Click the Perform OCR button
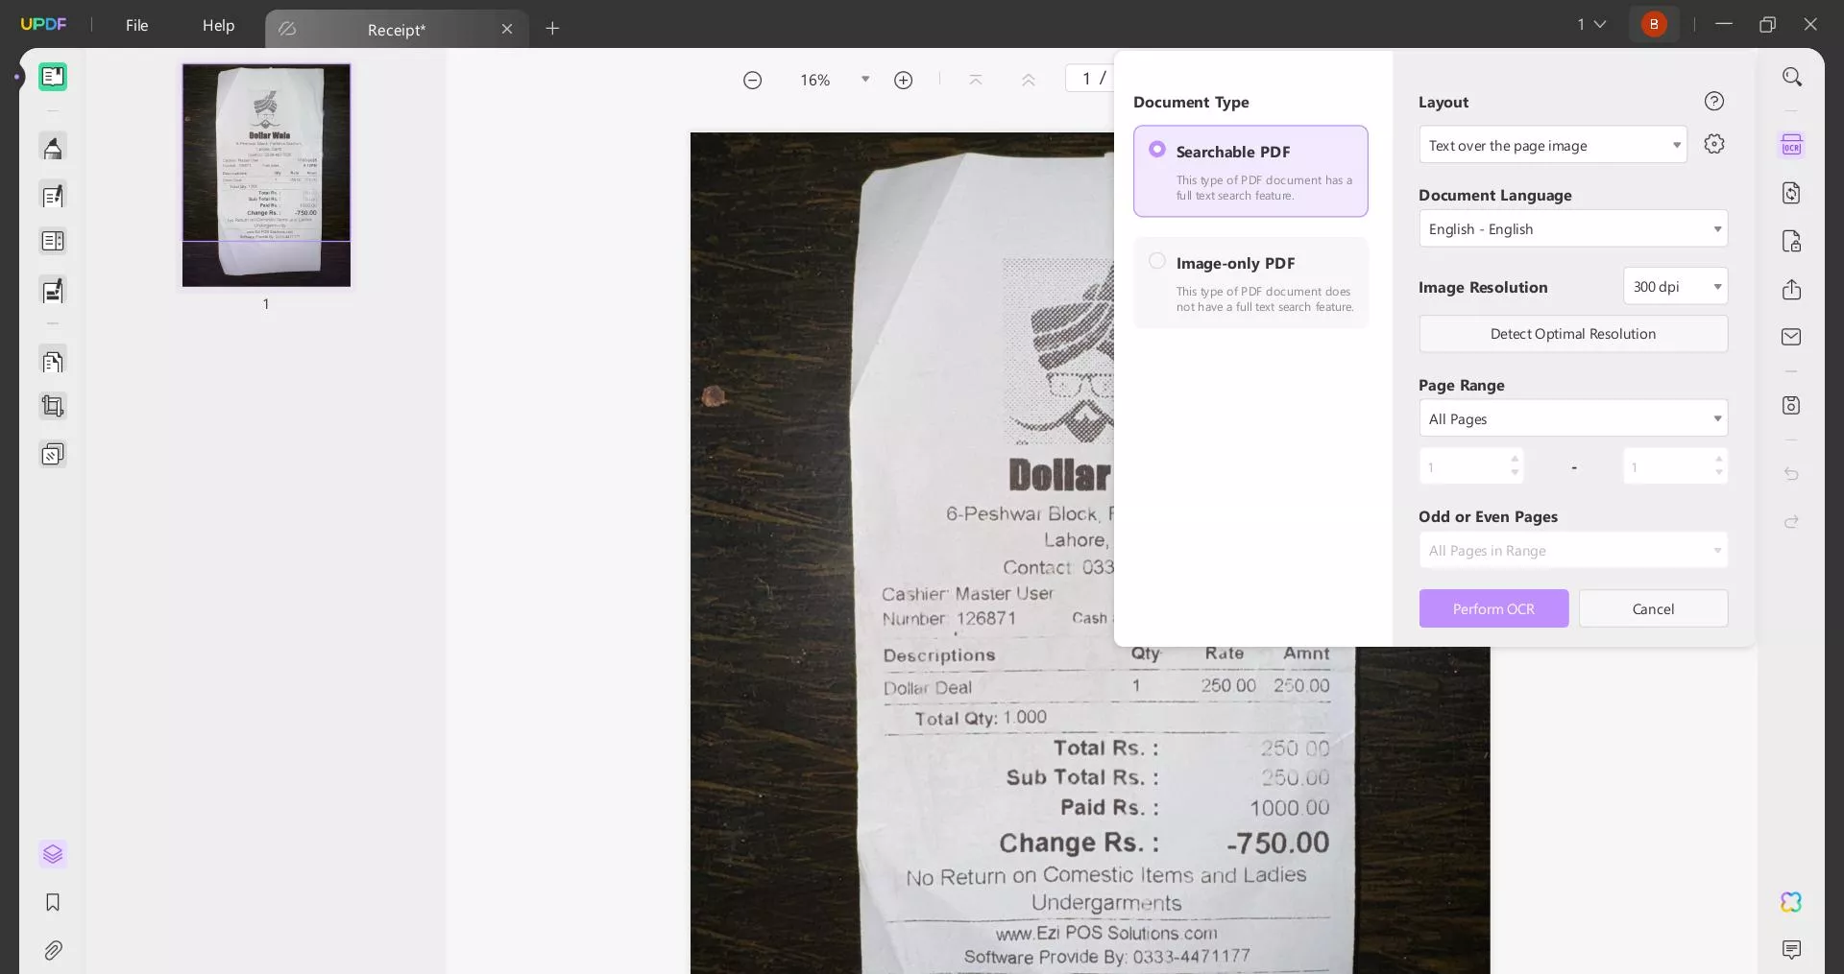The image size is (1844, 974). pos(1493,608)
